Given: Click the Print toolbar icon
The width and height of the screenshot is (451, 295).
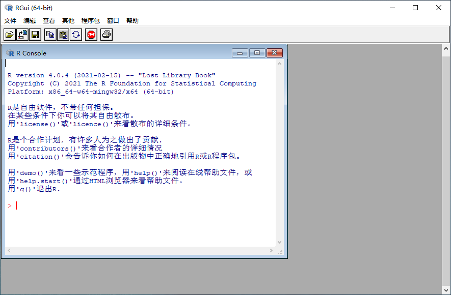Looking at the screenshot, I should click(106, 35).
